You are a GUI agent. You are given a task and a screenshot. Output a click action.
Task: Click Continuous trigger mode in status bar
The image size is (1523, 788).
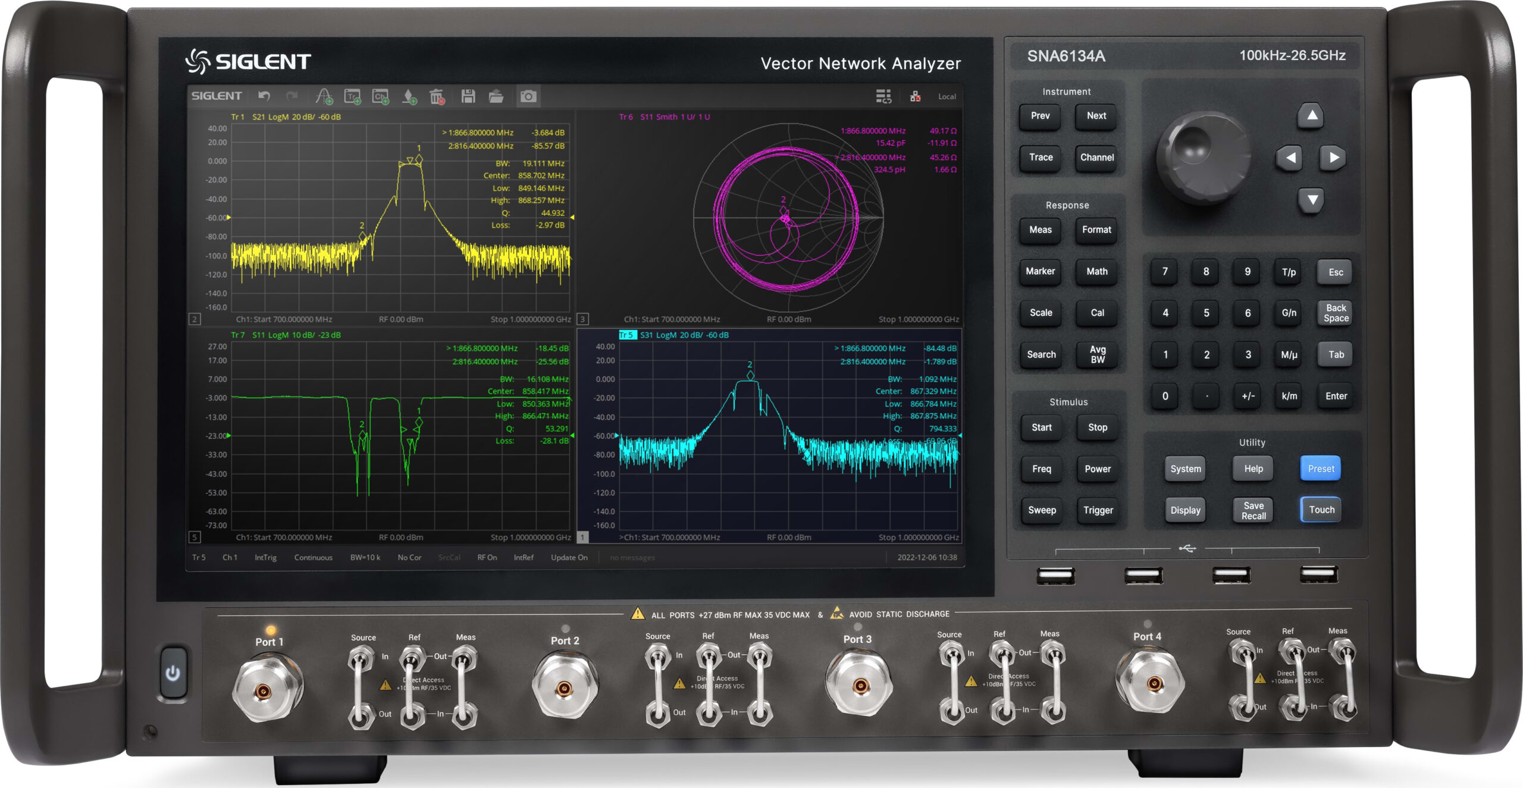[313, 557]
